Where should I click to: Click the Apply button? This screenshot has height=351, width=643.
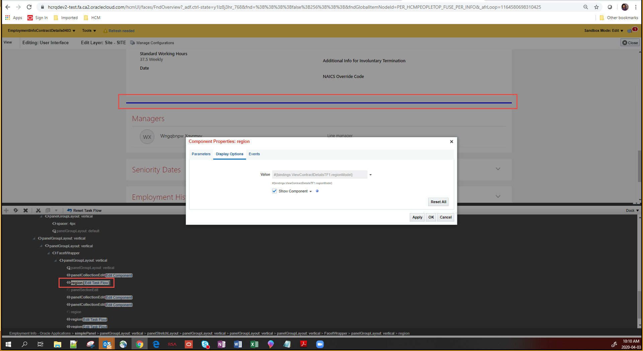coord(417,217)
